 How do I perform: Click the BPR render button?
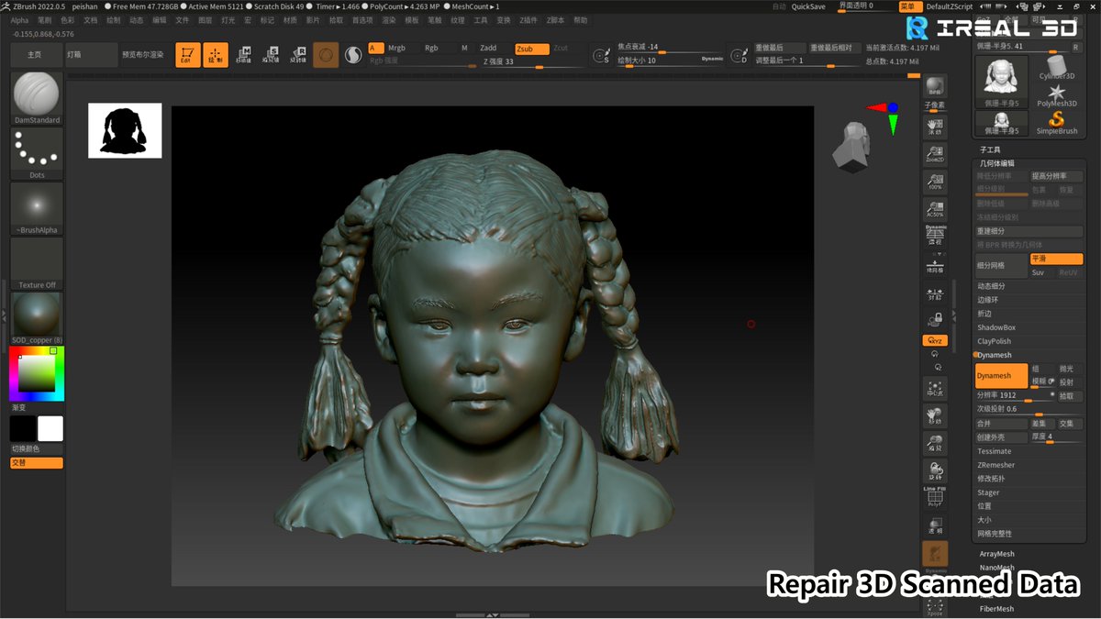[935, 86]
